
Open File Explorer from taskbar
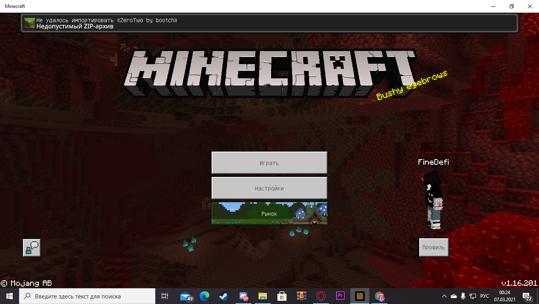pyautogui.click(x=262, y=296)
